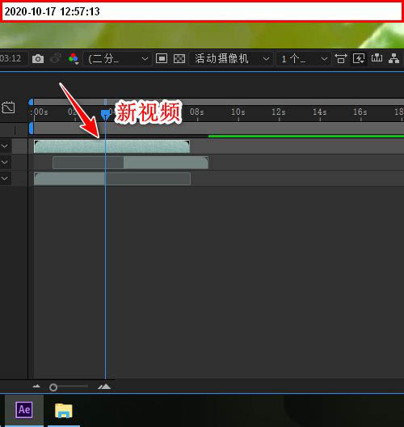
Task: Open the resolution dropdown showing 二分
Action: 117,58
